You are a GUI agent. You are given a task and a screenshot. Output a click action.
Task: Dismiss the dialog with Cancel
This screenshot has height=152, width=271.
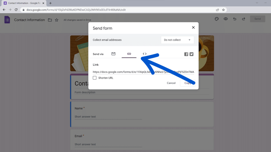click(171, 83)
